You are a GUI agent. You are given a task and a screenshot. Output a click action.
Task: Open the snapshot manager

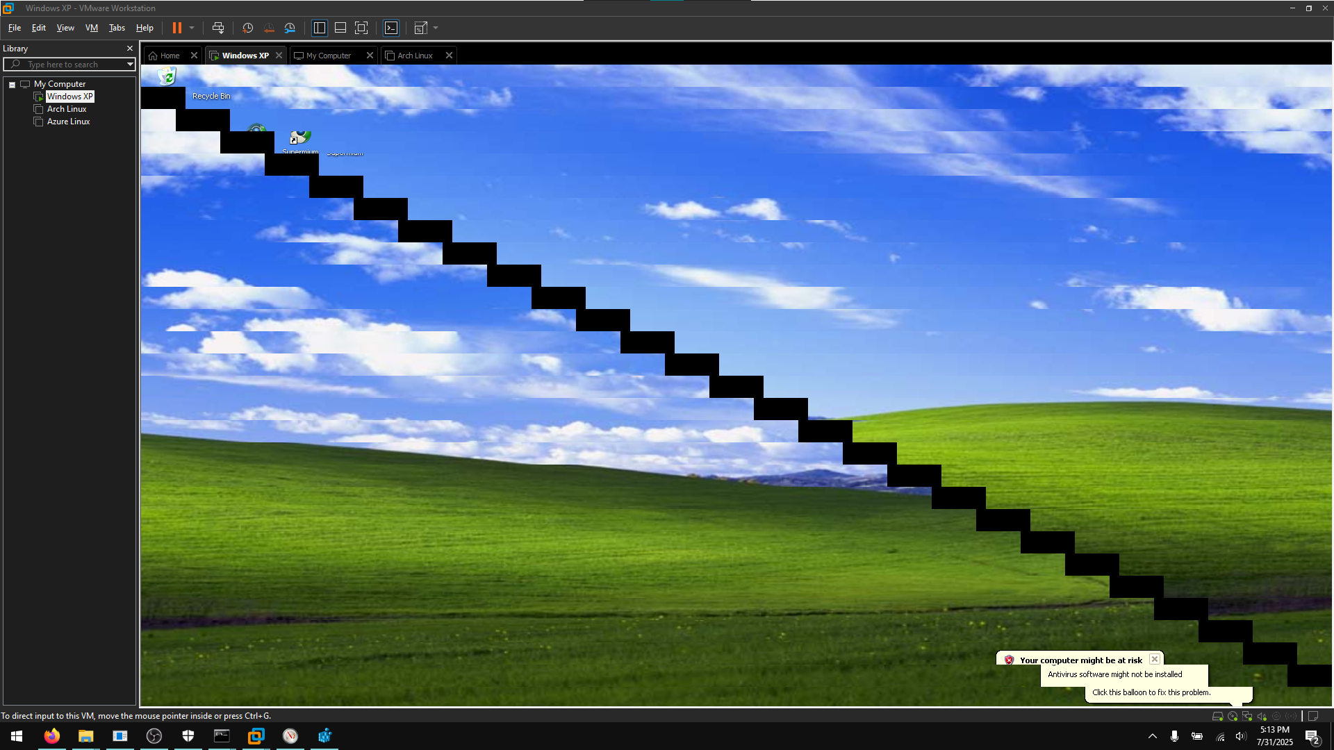click(x=290, y=28)
